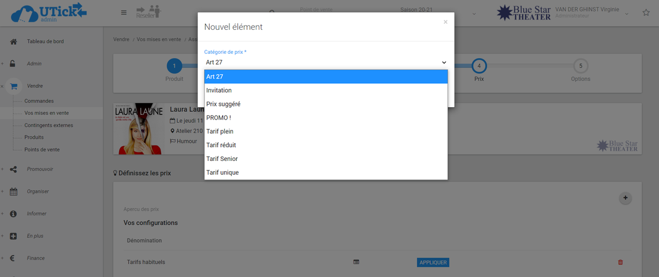The height and width of the screenshot is (277, 659).
Task: Click the red trash delete icon
Action: click(620, 262)
